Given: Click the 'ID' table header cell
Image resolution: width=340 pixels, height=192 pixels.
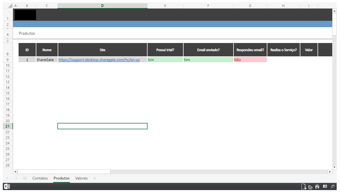Looking at the screenshot, I should click(27, 50).
